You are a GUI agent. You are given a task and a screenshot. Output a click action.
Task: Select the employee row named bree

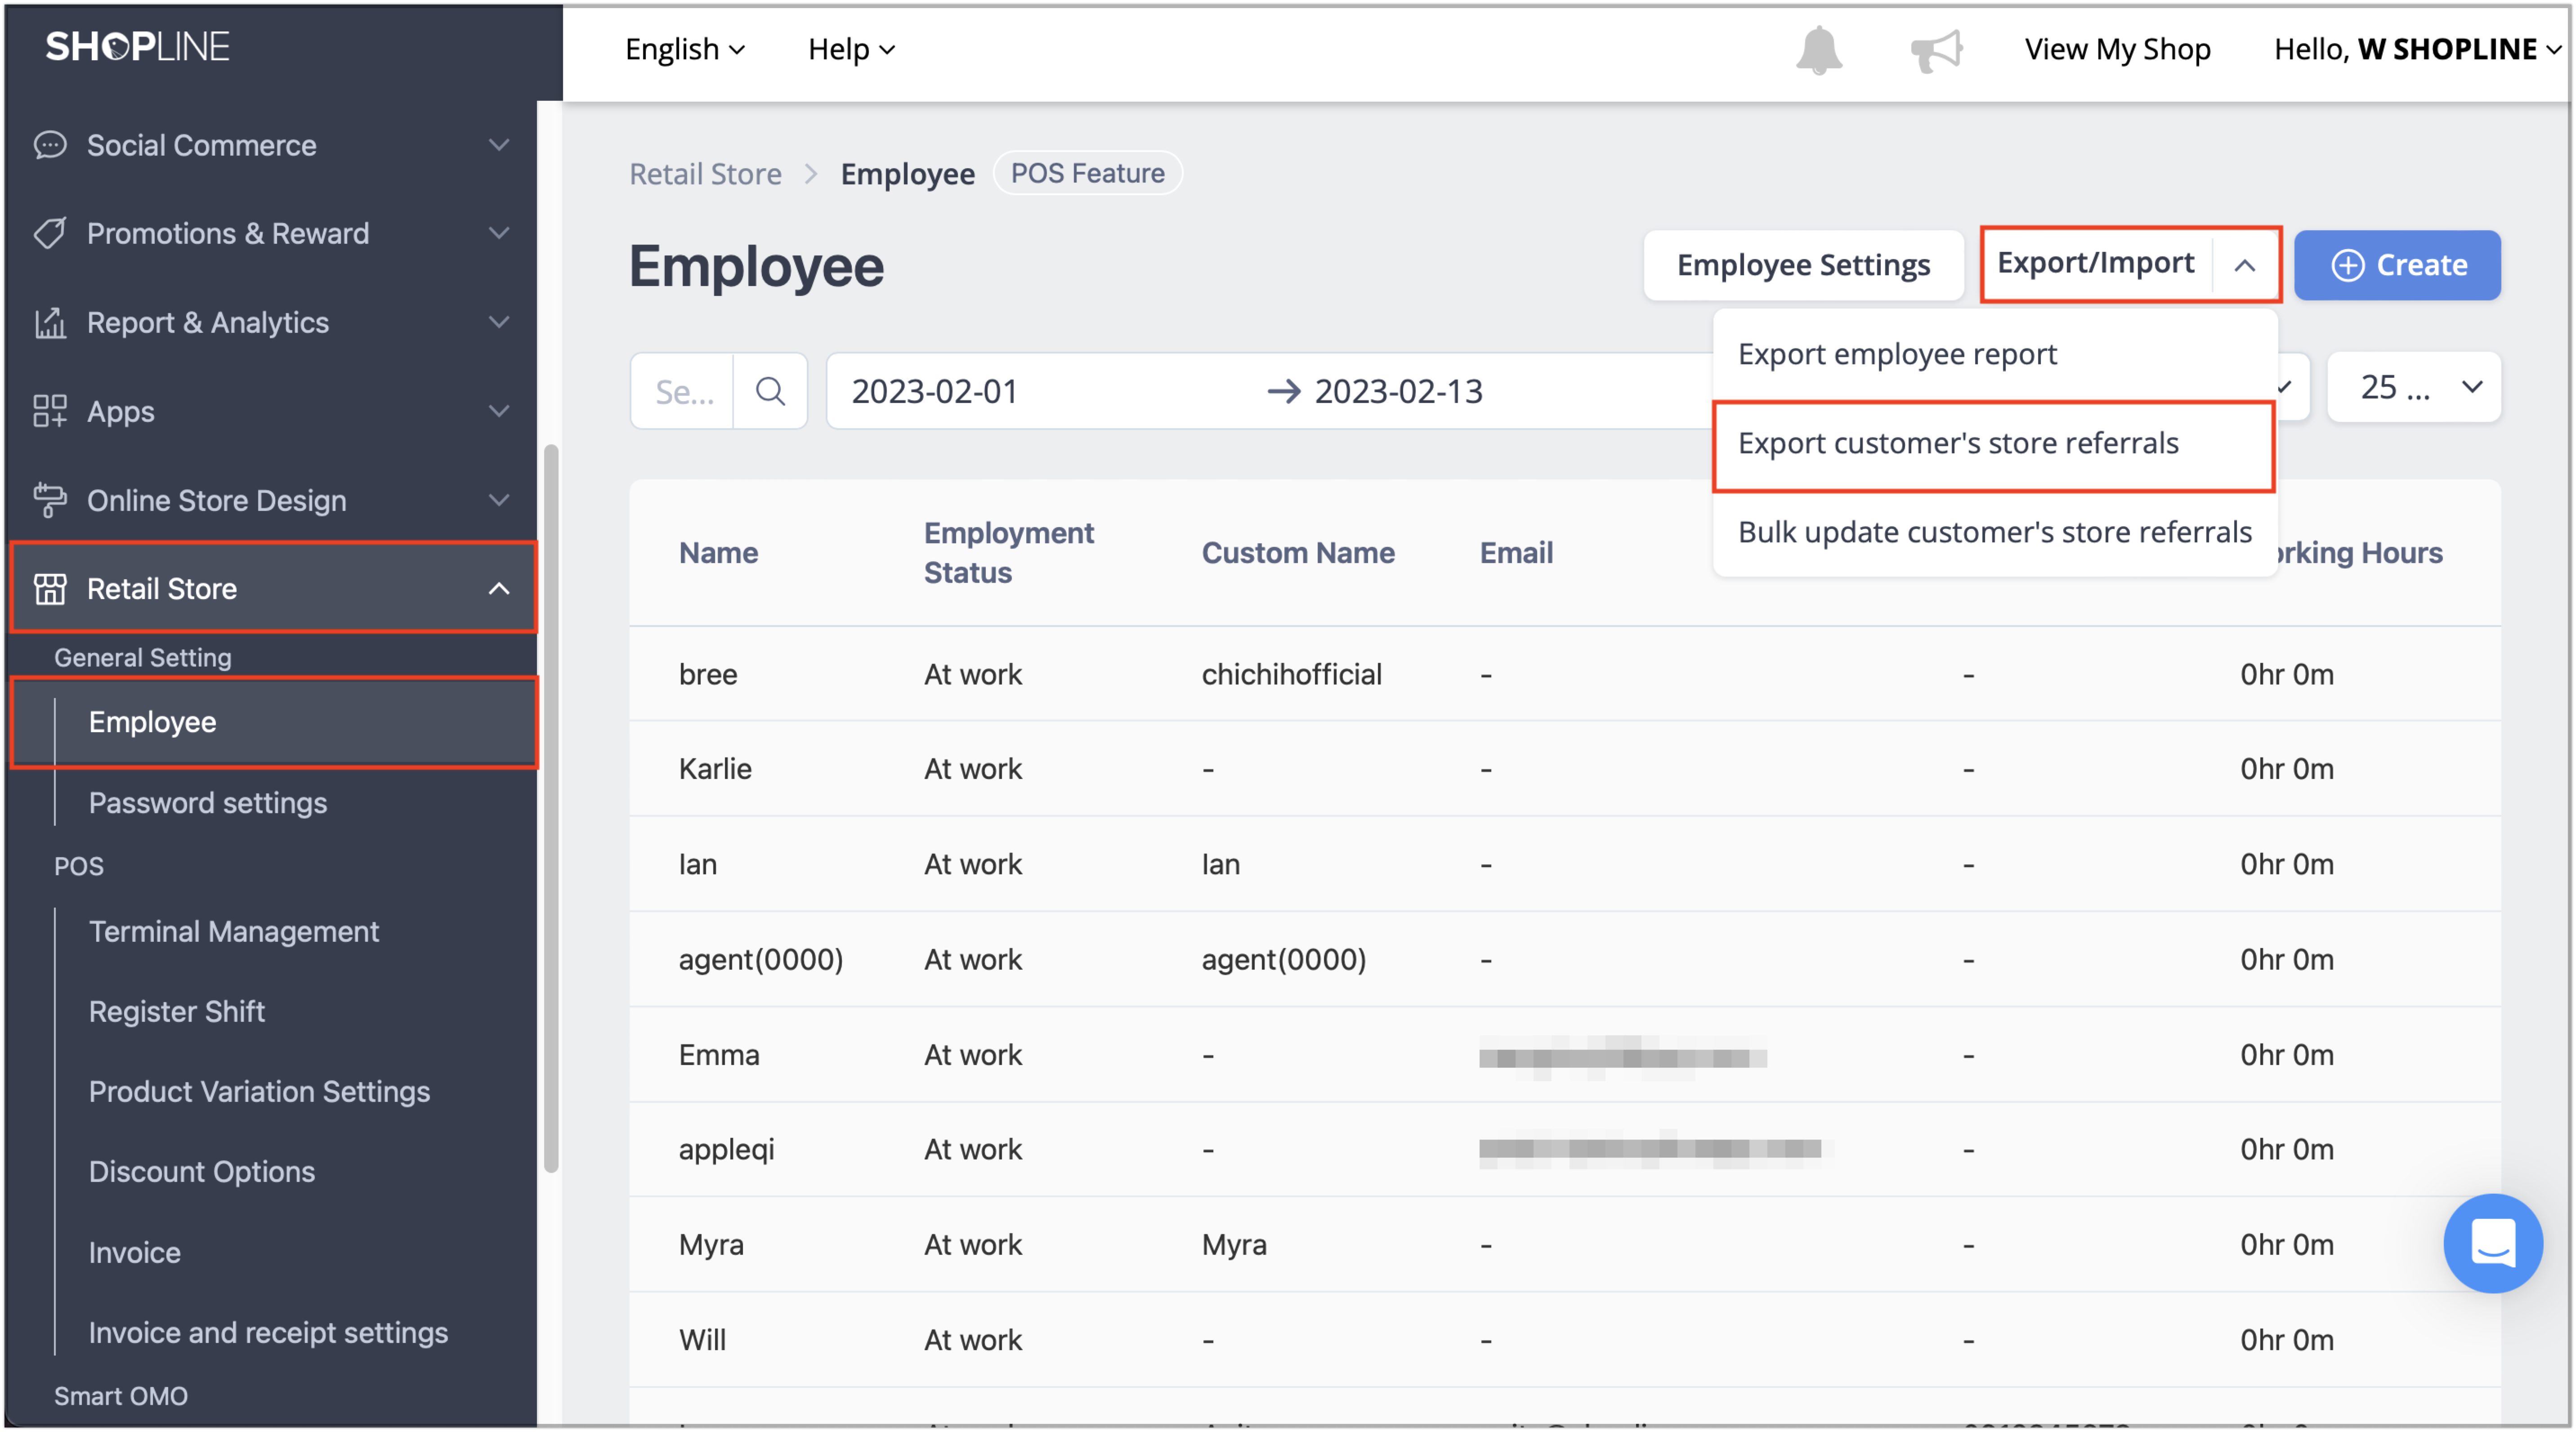[x=1565, y=675]
